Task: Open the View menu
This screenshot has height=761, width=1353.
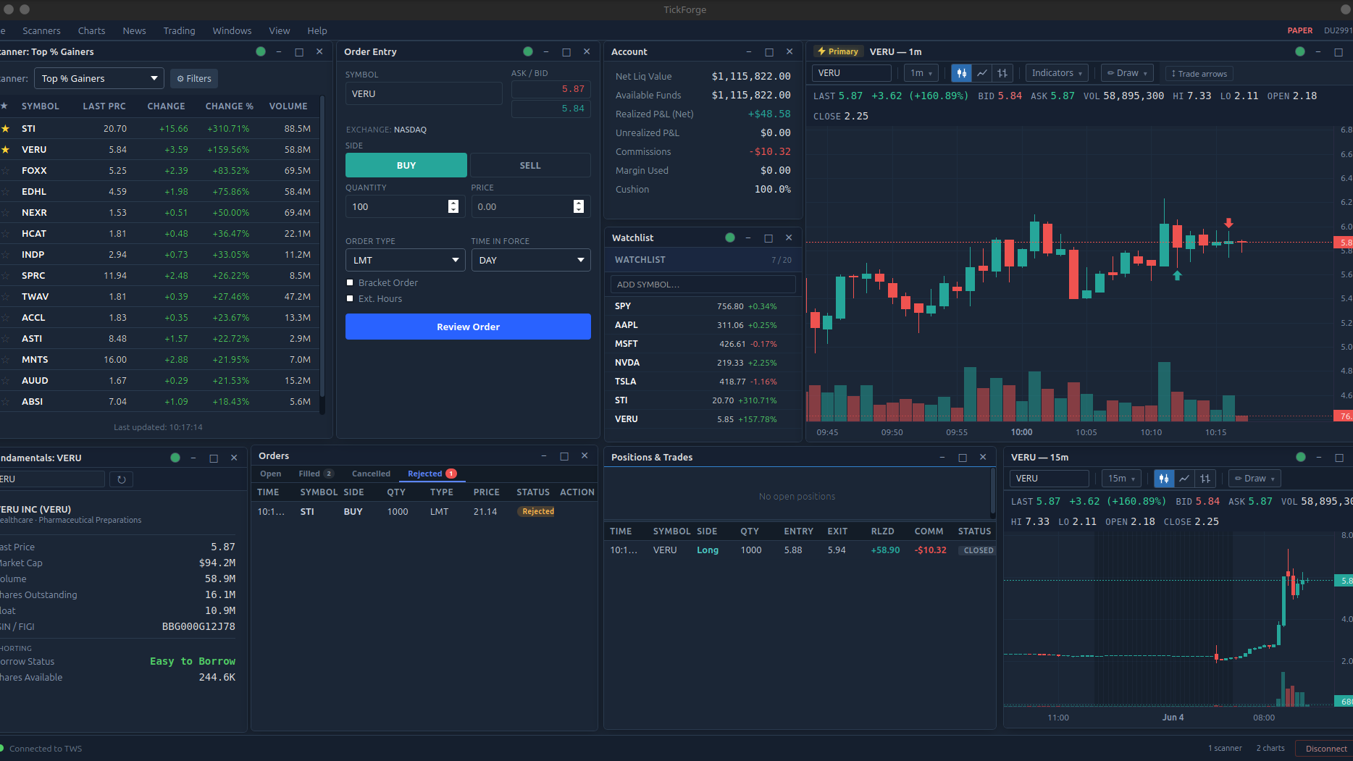Action: (x=280, y=30)
